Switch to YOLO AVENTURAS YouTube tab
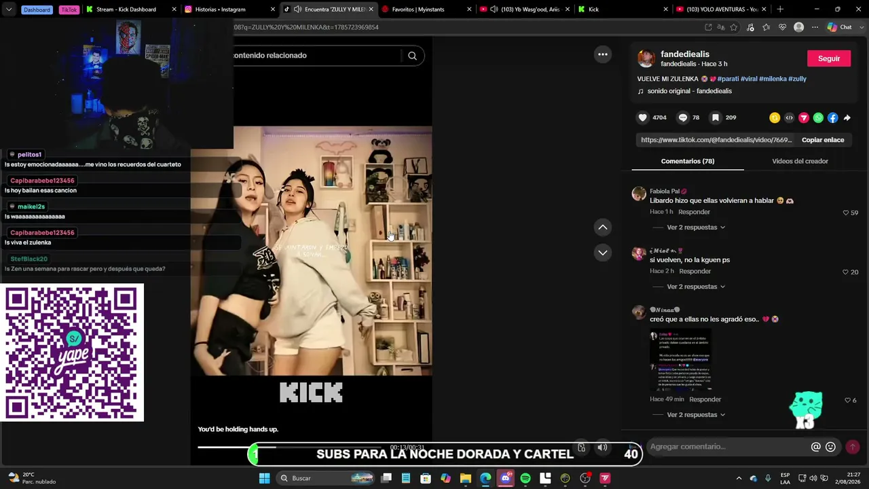The height and width of the screenshot is (489, 869). pos(720,10)
